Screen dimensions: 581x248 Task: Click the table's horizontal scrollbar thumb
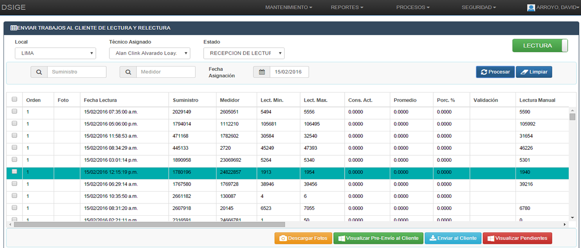149,224
